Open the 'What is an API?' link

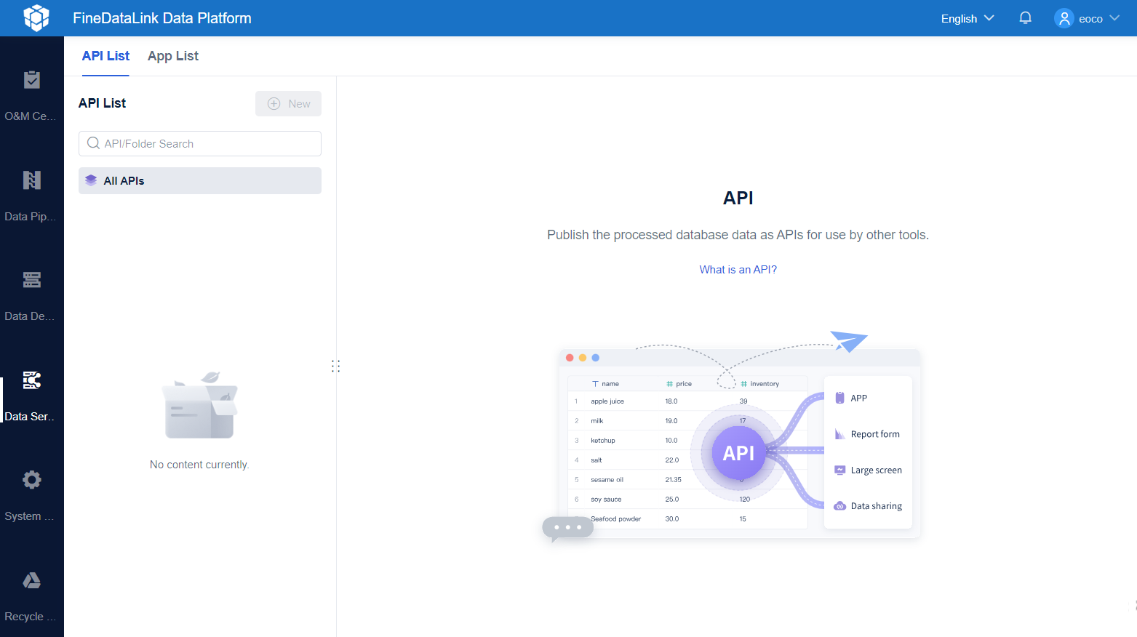(x=738, y=270)
